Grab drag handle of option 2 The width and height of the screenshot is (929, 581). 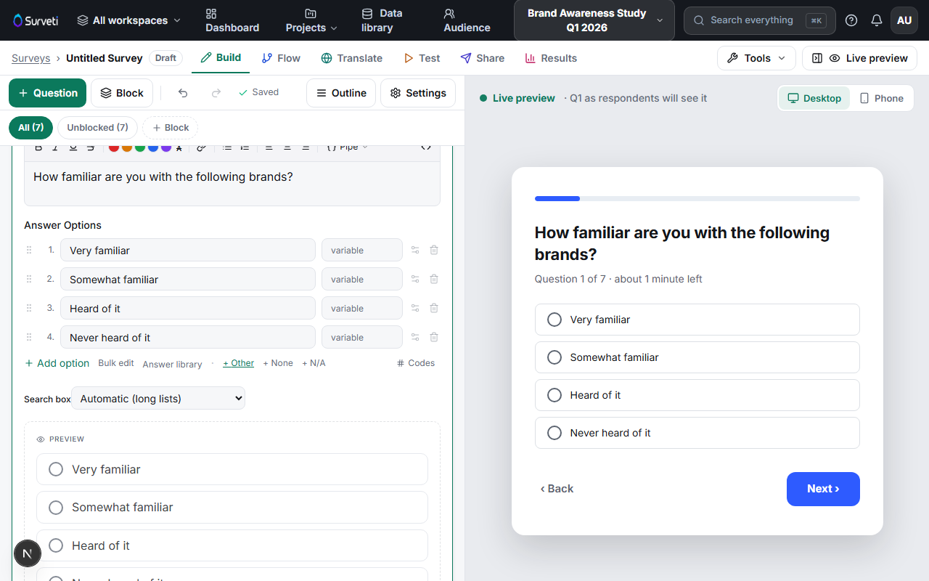[x=29, y=279]
